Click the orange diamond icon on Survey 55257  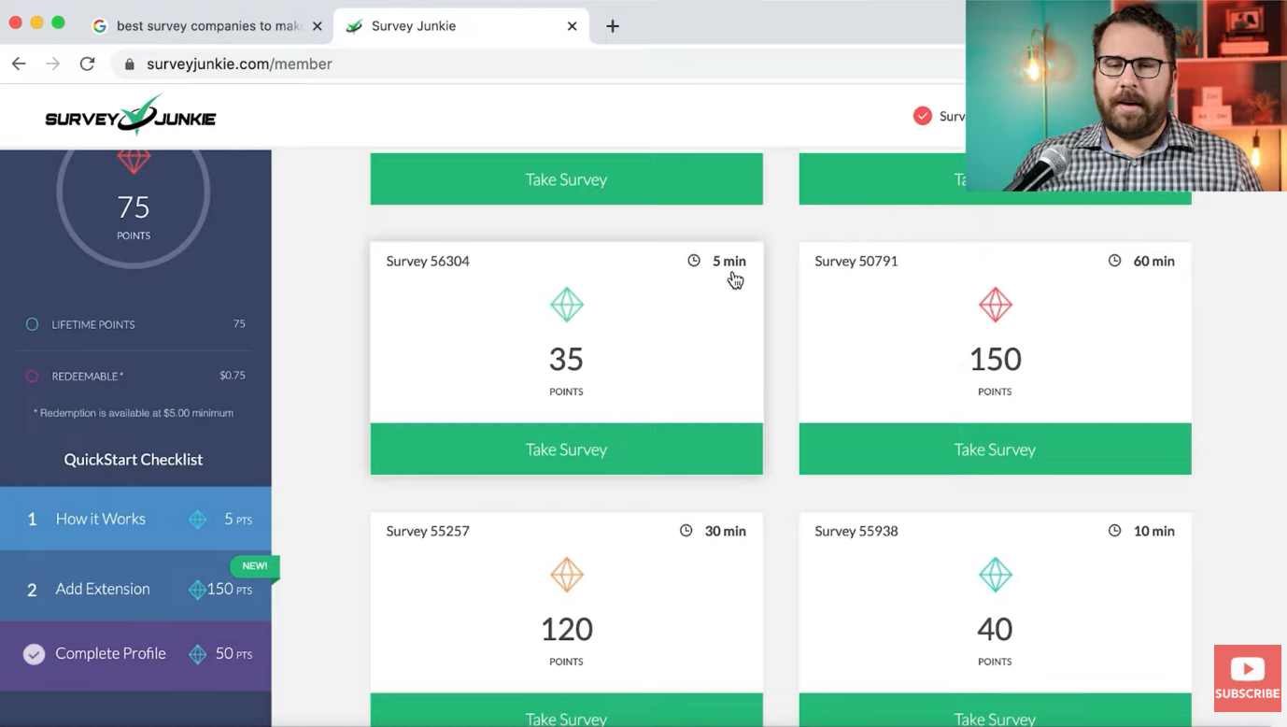pyautogui.click(x=566, y=576)
